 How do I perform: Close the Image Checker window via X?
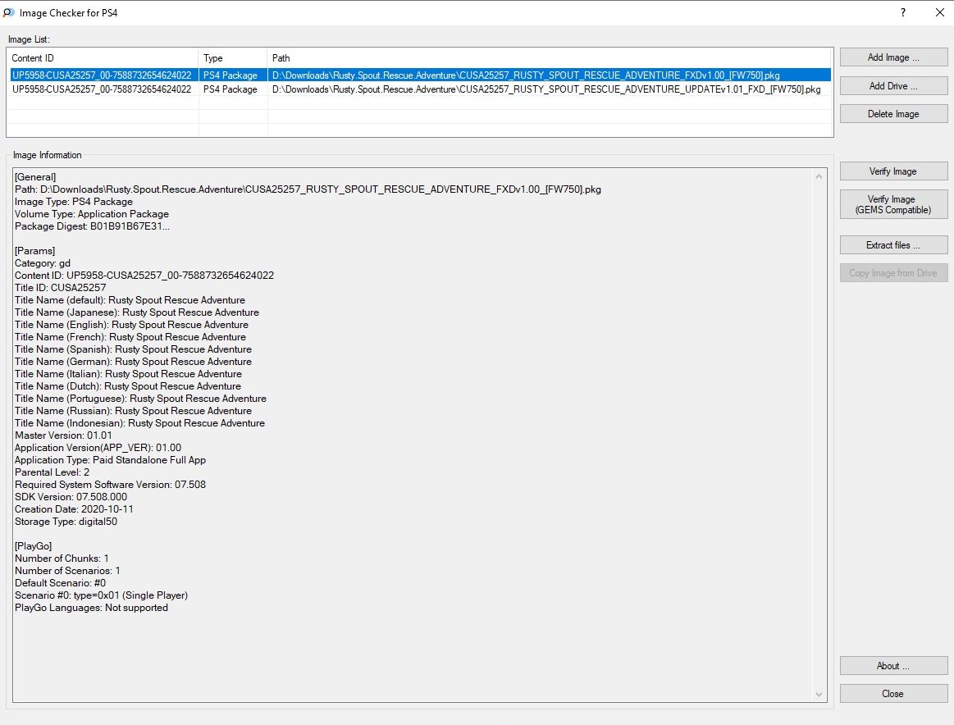pos(939,13)
